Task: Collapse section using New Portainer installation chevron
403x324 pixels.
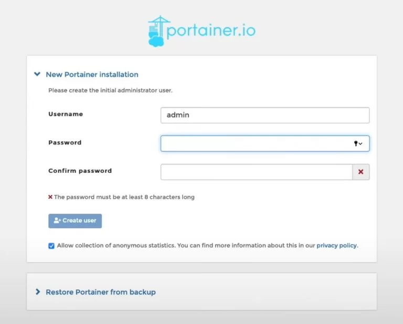Action: tap(37, 74)
